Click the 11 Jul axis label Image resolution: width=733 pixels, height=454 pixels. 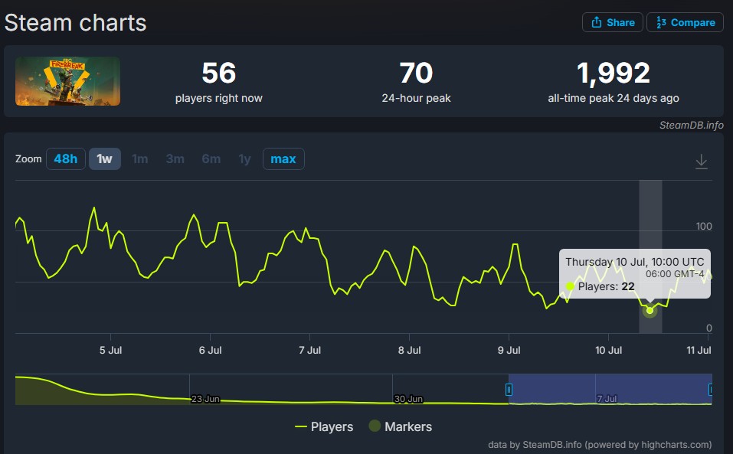(699, 351)
